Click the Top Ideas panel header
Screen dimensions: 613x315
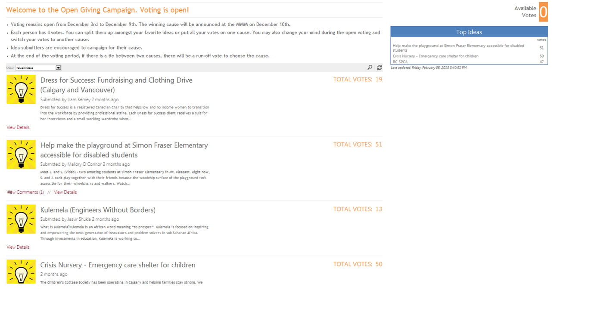pos(469,32)
